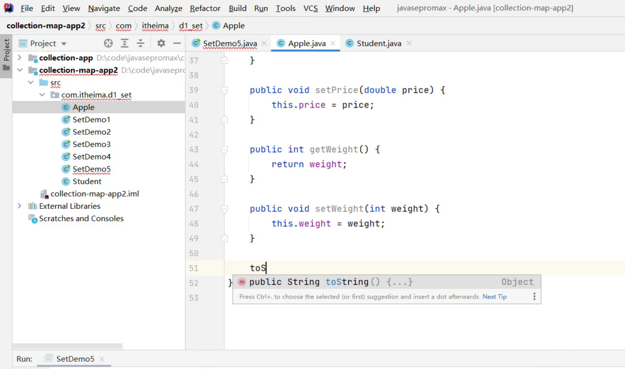The width and height of the screenshot is (625, 369).
Task: Select SetDemo4 in project tree
Action: (x=91, y=156)
